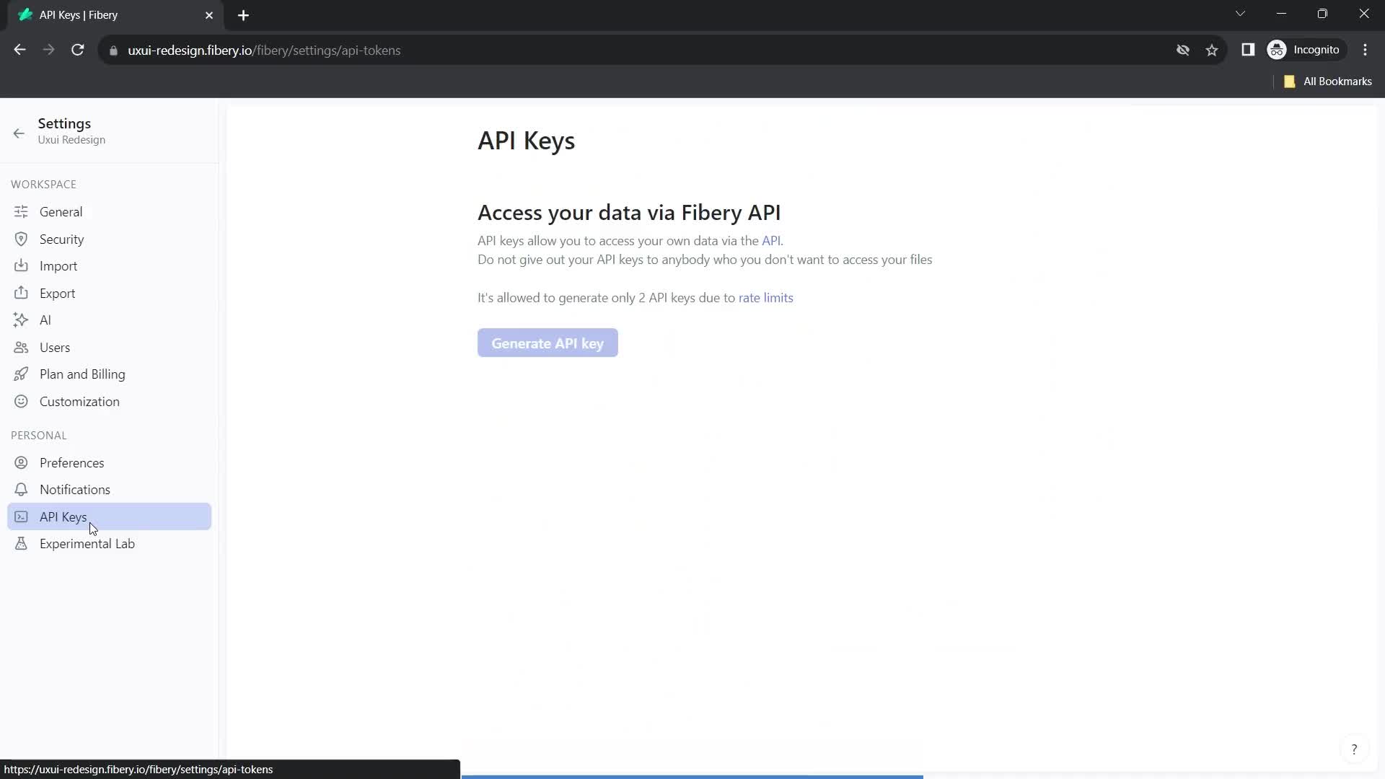The image size is (1385, 779).
Task: Click the Customization settings item
Action: 79,400
